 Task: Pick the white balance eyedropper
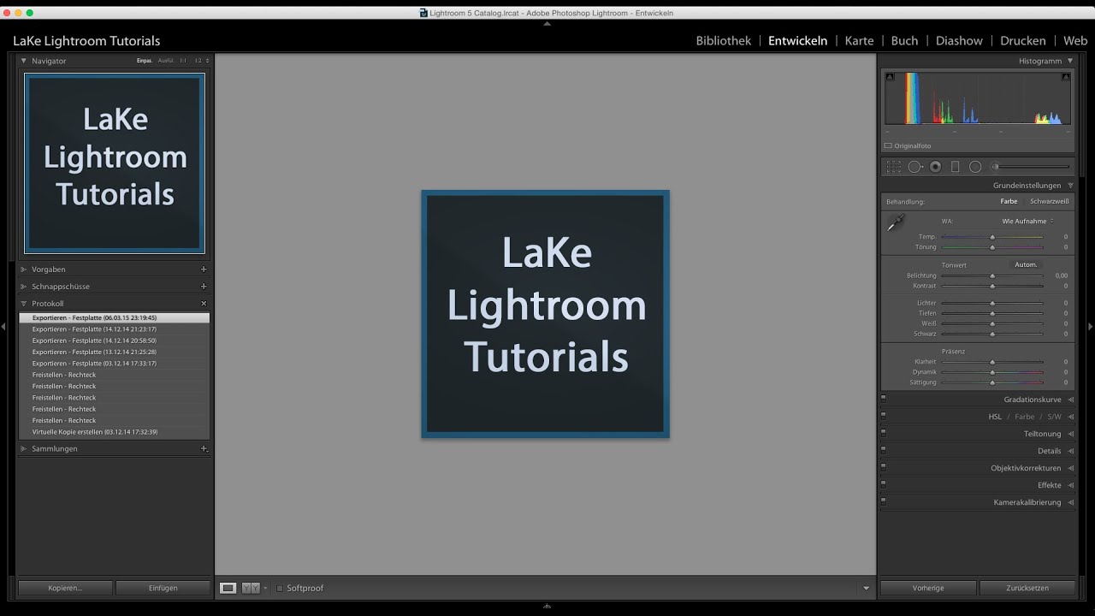895,223
